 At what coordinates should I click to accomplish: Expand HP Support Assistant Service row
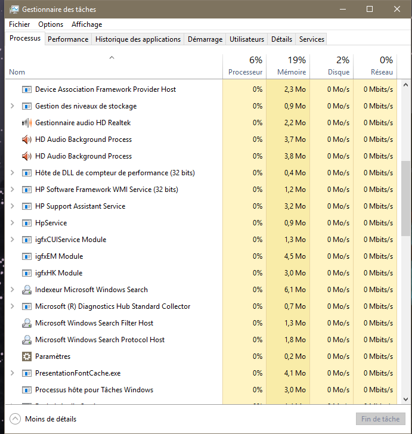point(12,206)
